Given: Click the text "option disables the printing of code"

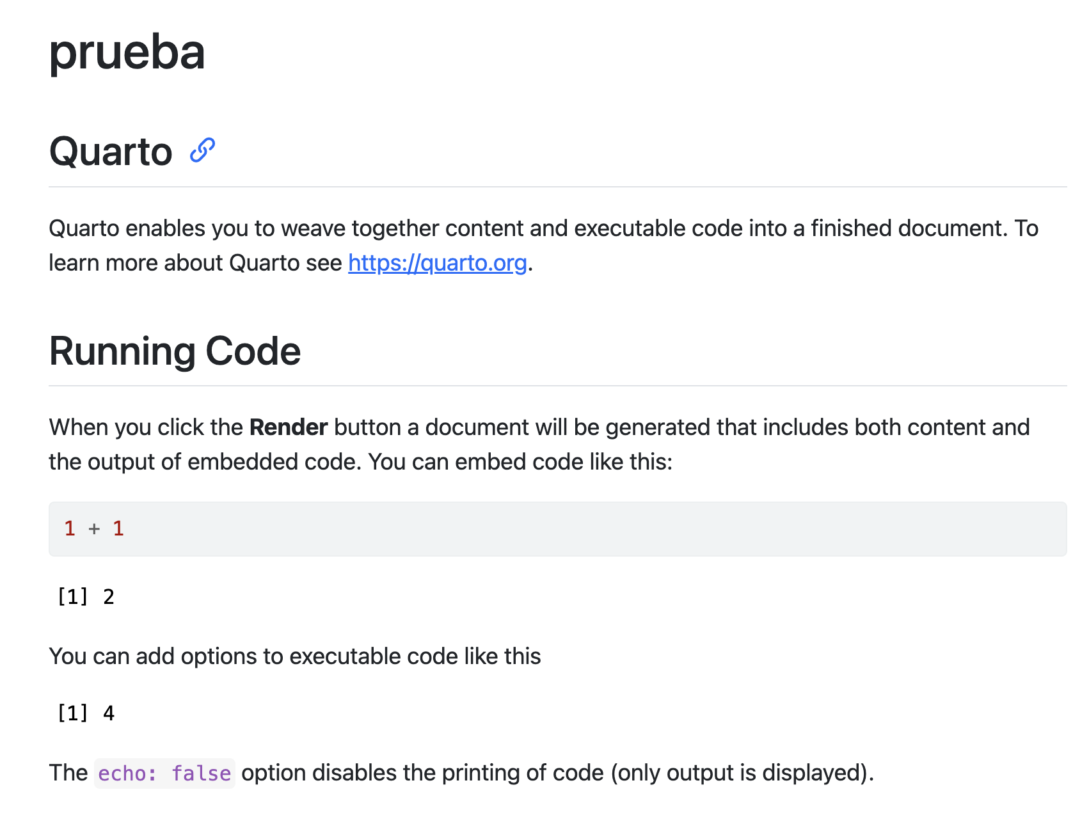Looking at the screenshot, I should [x=422, y=773].
